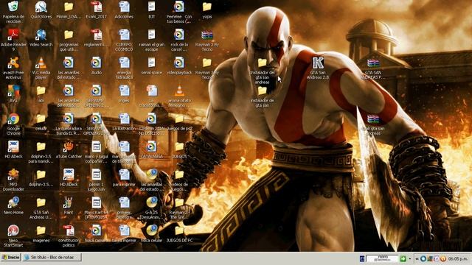Select the 'G-A 25 [DesuAnim...' video file

[152, 208]
